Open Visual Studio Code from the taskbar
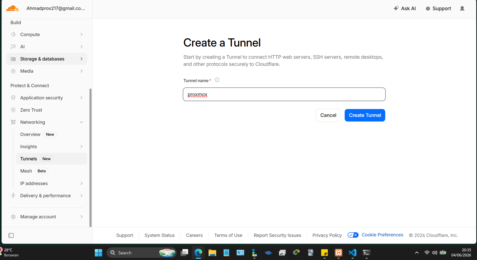This screenshot has width=477, height=260. (x=353, y=253)
